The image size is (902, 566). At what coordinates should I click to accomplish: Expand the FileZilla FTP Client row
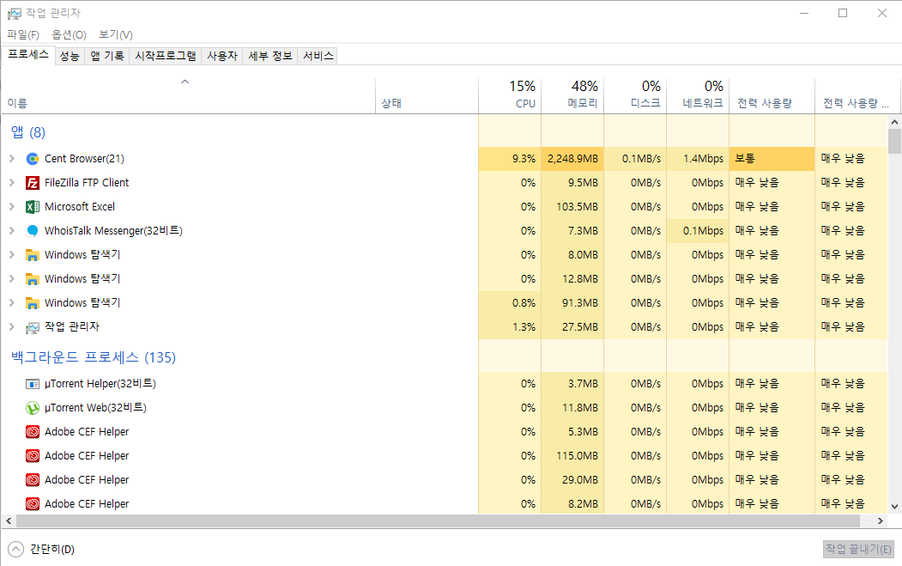pos(11,183)
